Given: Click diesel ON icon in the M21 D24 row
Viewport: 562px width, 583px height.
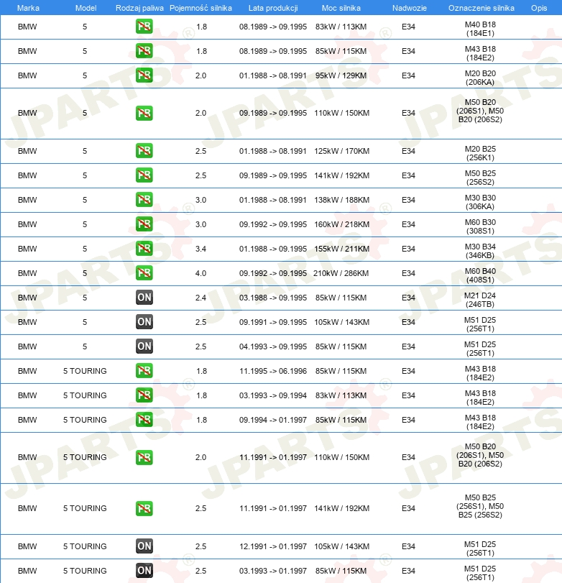Looking at the screenshot, I should [x=144, y=298].
